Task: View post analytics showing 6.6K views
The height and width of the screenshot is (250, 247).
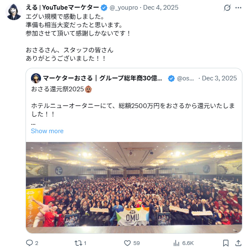Action: [176, 243]
